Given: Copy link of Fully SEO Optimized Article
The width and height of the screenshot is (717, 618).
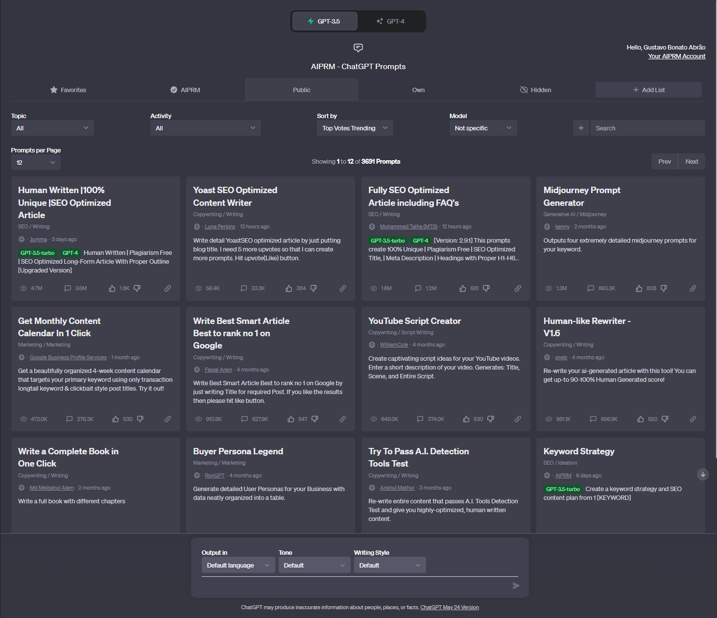Looking at the screenshot, I should click(518, 288).
